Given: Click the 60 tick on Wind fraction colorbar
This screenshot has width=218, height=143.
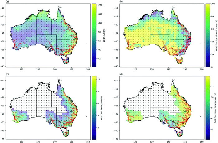Looking at the screenshot, I should point(213,29).
